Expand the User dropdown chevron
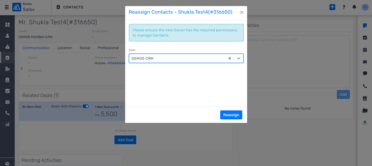This screenshot has width=372, height=166. click(239, 58)
